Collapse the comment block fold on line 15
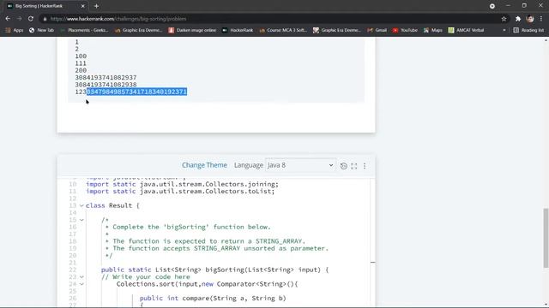This screenshot has width=549, height=308. pyautogui.click(x=81, y=220)
